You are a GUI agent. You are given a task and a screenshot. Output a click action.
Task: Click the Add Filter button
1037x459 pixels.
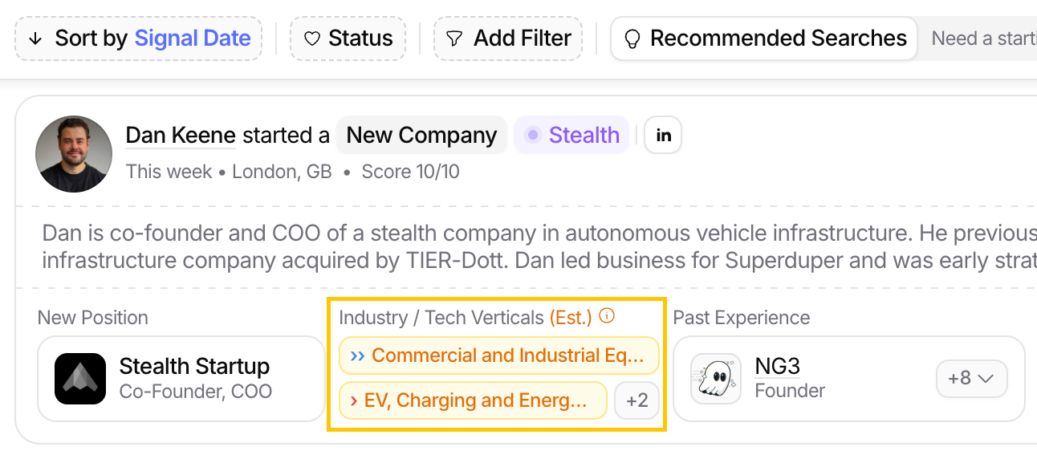coord(508,39)
